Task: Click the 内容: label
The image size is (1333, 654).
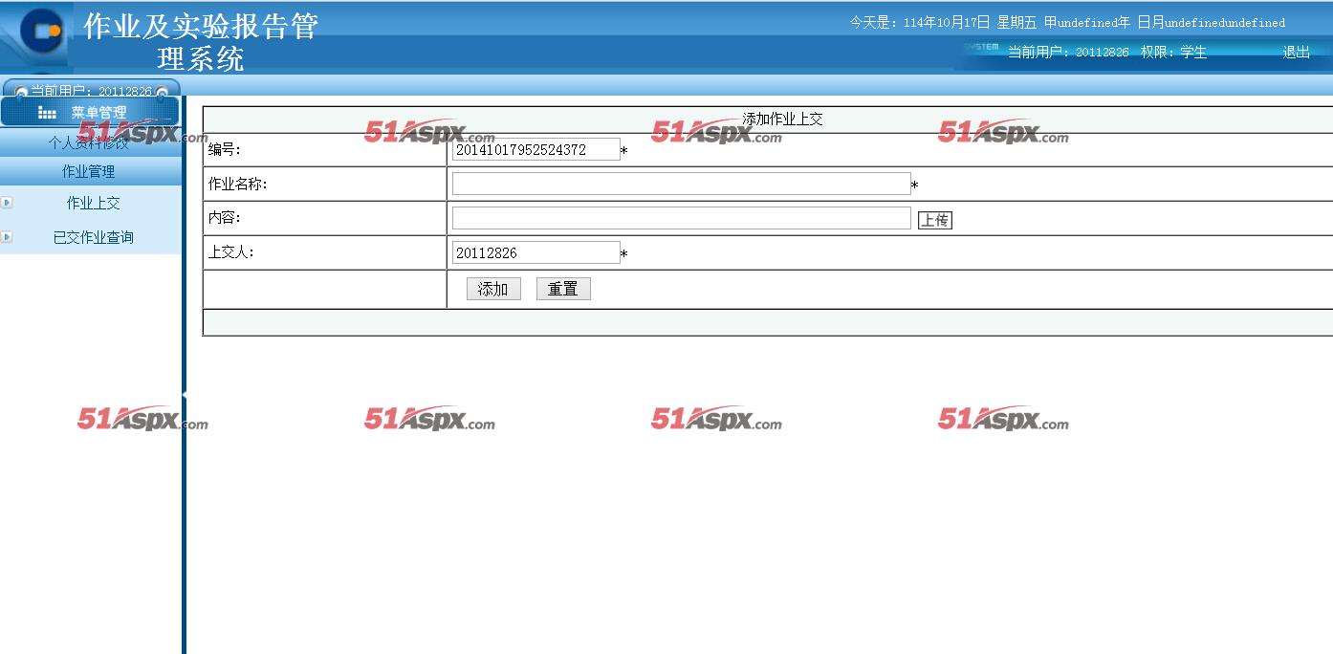Action: [225, 218]
